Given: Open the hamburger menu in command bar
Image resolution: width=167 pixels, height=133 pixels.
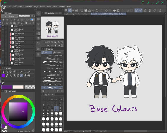Looking at the screenshot, I should (x=66, y=10).
